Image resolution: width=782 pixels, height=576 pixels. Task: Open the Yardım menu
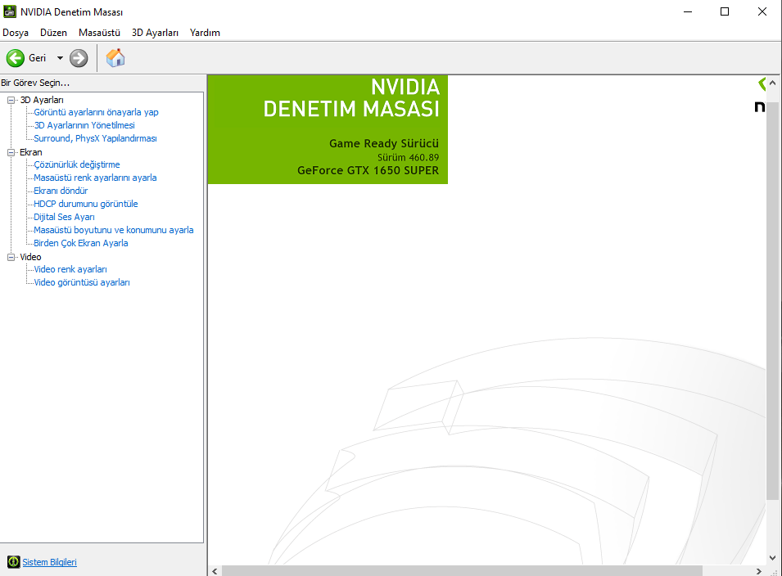pos(205,33)
